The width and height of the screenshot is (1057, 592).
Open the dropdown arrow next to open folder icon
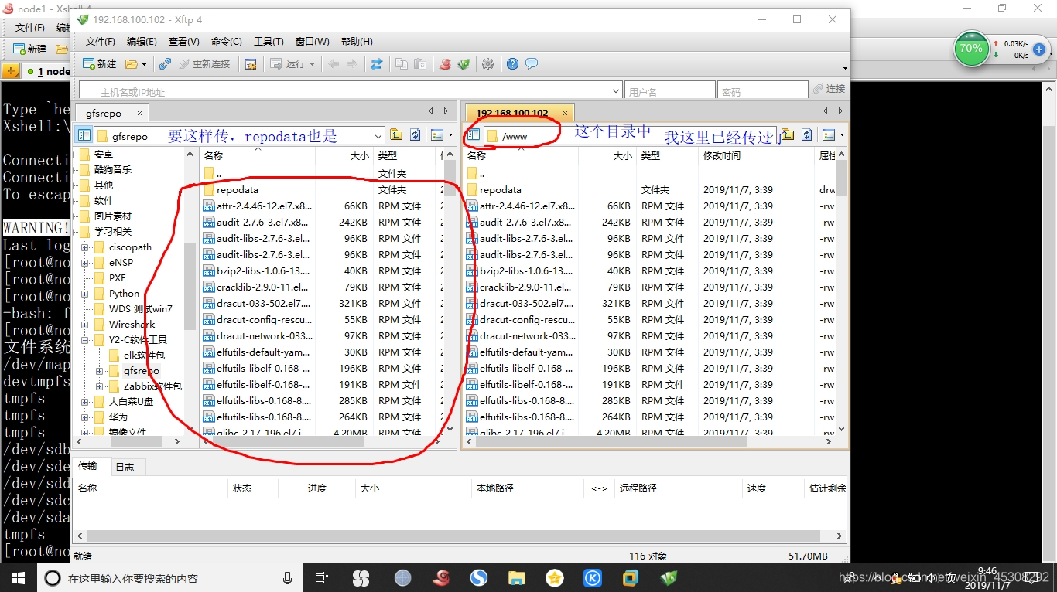pos(145,64)
